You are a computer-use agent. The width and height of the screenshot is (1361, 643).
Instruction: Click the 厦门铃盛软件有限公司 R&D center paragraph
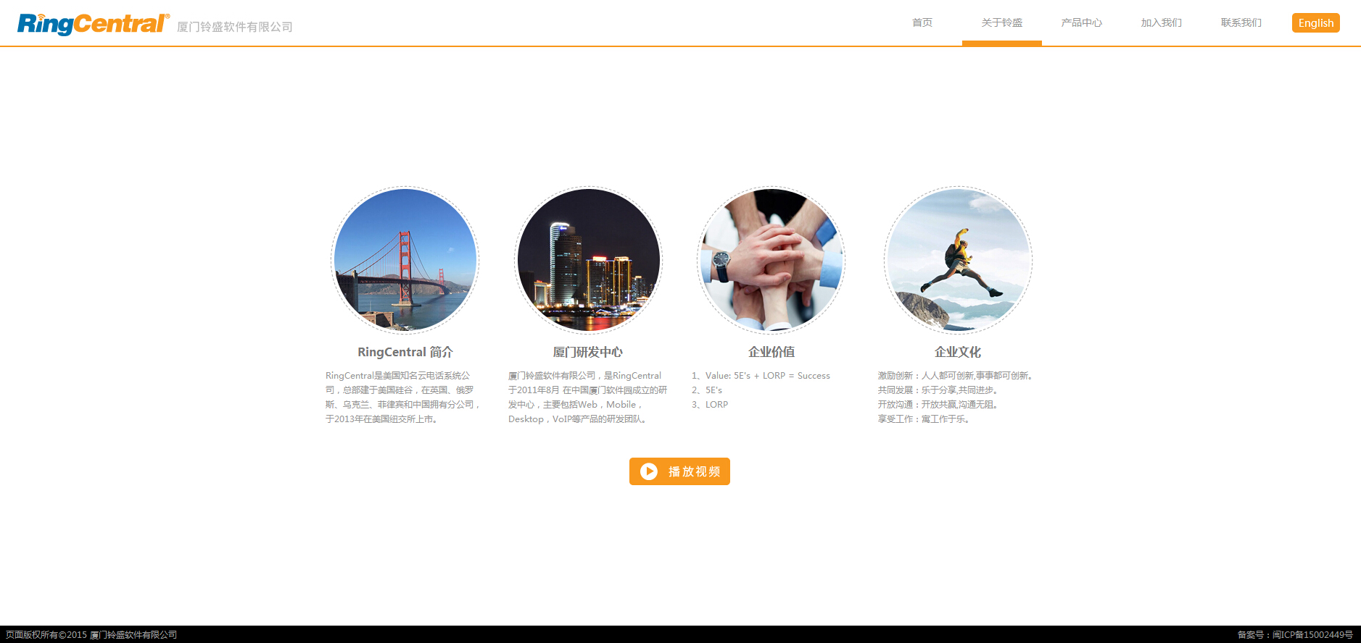pos(587,398)
